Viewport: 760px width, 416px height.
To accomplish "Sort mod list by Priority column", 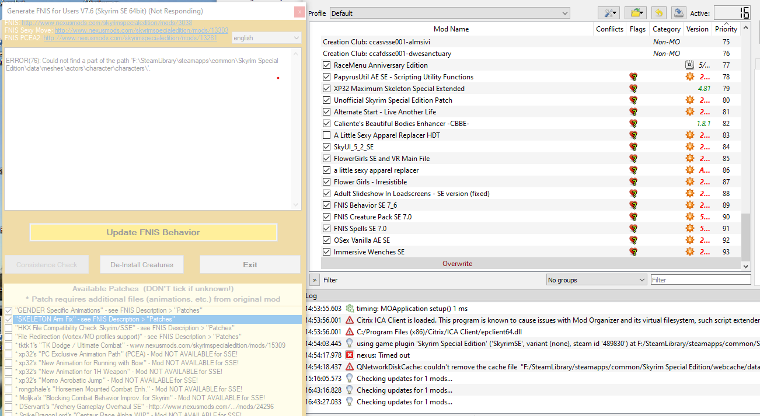I will 726,29.
